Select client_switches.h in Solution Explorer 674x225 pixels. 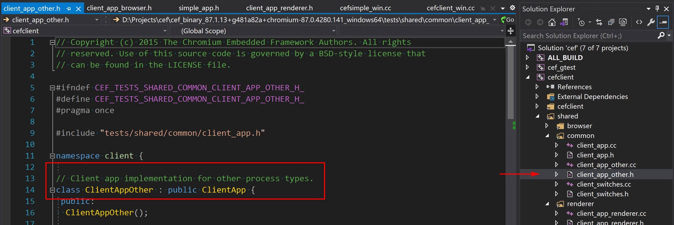coord(602,194)
